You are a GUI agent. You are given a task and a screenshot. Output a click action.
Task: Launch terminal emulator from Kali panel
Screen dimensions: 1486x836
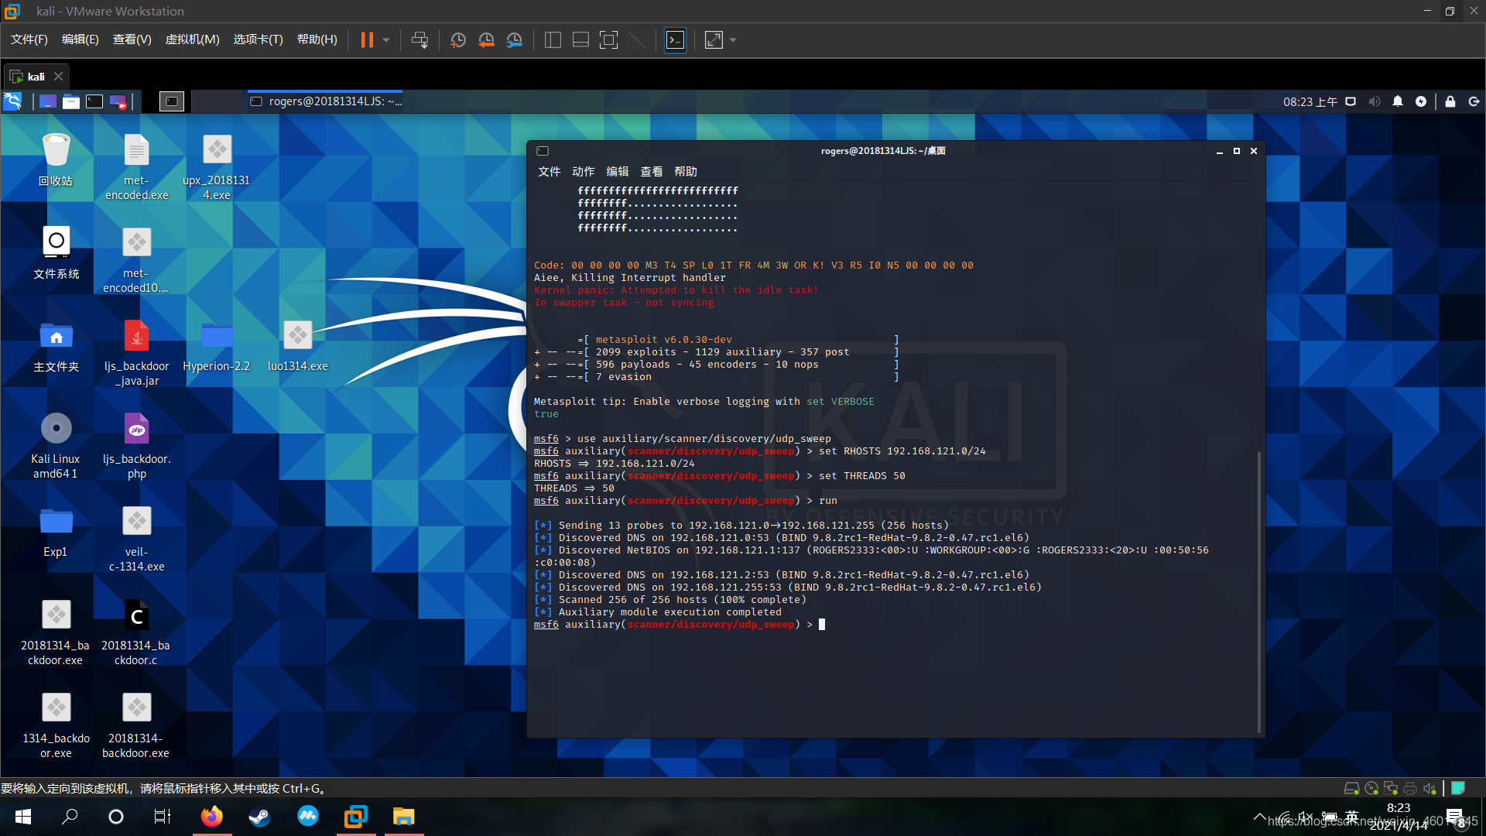pyautogui.click(x=94, y=101)
